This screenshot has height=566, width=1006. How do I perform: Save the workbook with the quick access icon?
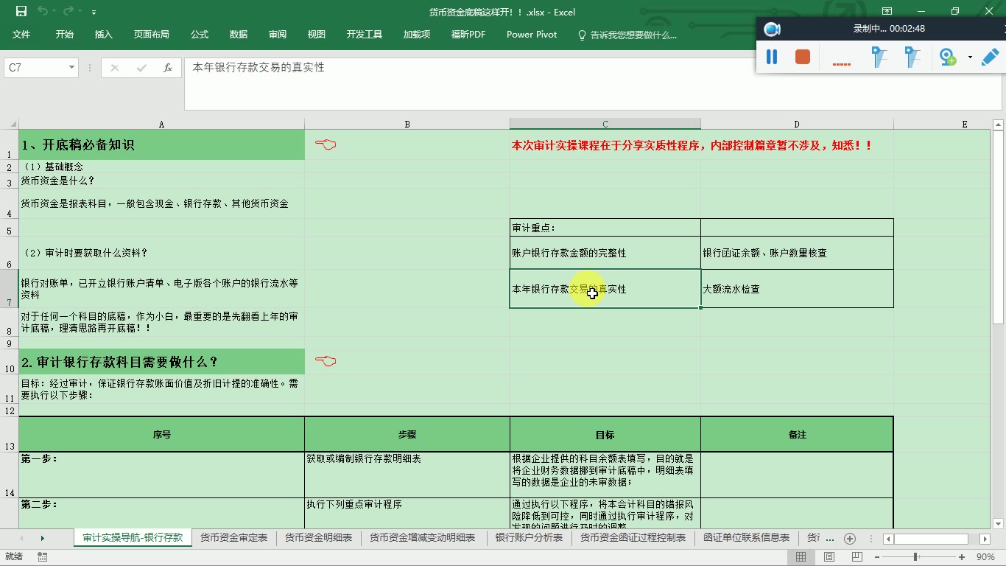click(x=21, y=12)
